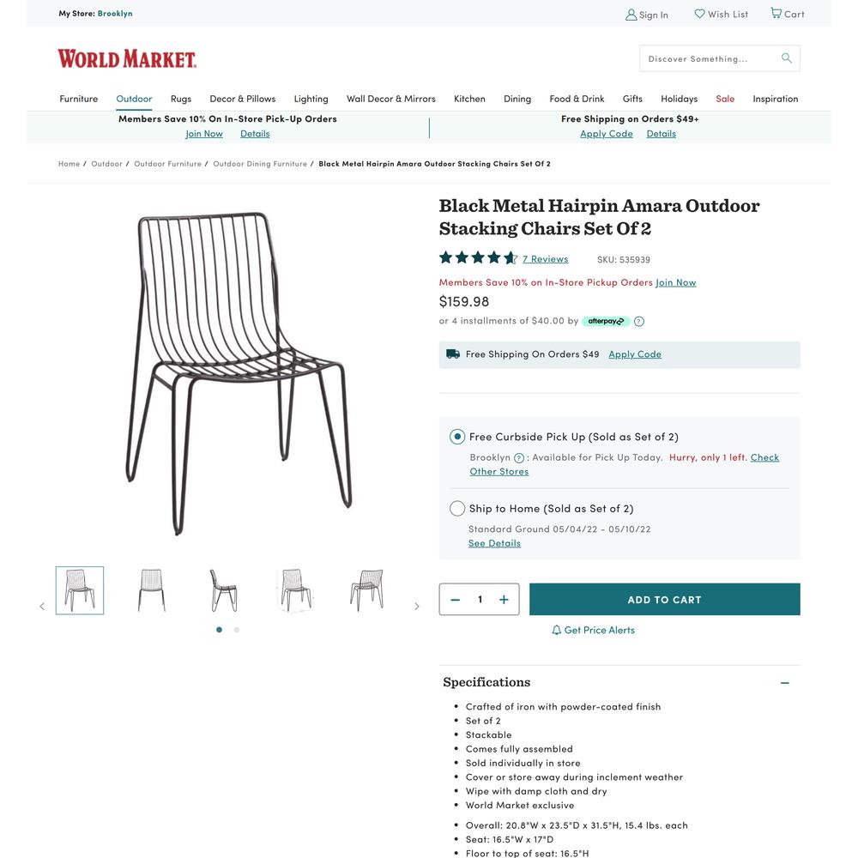Click the ADD TO CART button

pyautogui.click(x=664, y=599)
